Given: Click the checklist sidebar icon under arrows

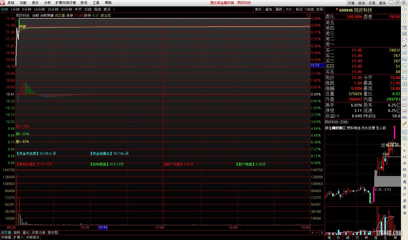Looking at the screenshot, I should [x=405, y=28].
